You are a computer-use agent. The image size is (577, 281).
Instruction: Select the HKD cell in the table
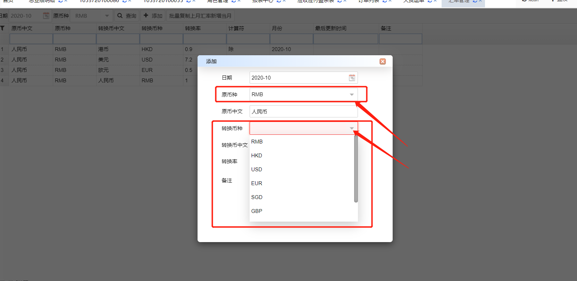pos(161,49)
